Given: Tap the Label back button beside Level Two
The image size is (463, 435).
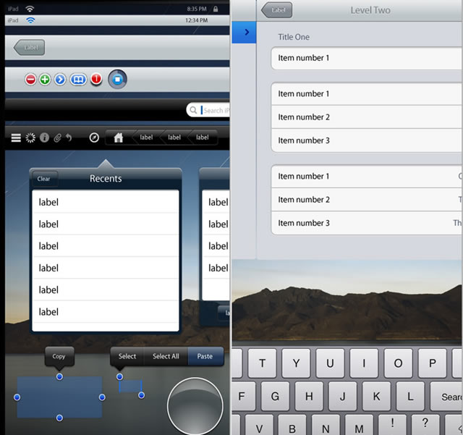Looking at the screenshot, I should [277, 10].
